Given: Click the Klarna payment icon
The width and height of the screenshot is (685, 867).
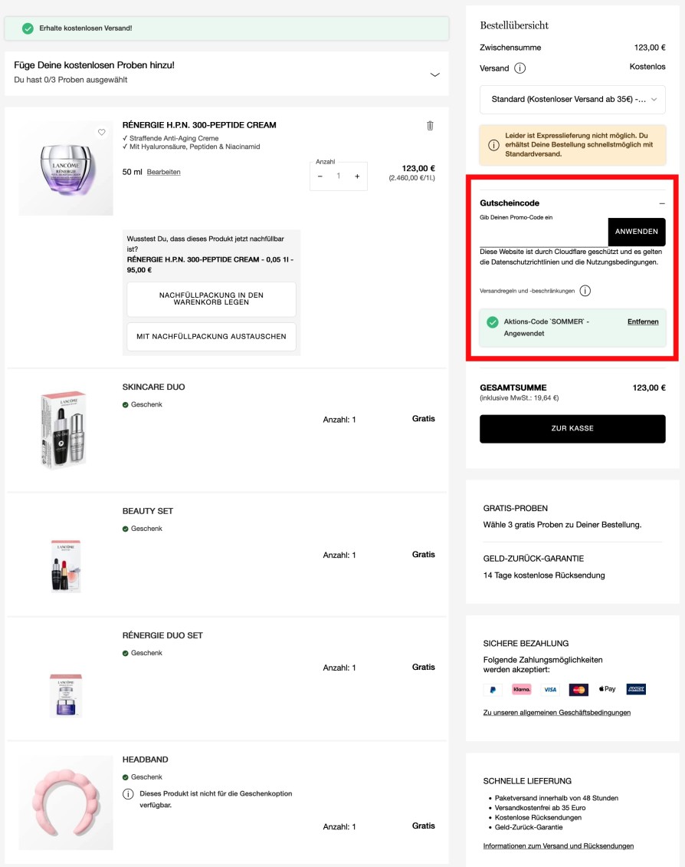Looking at the screenshot, I should [521, 690].
